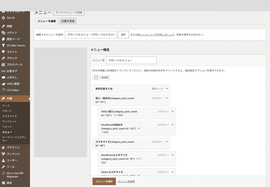Switch to the メニューを編集 tab
The width and height of the screenshot is (270, 187).
click(47, 21)
